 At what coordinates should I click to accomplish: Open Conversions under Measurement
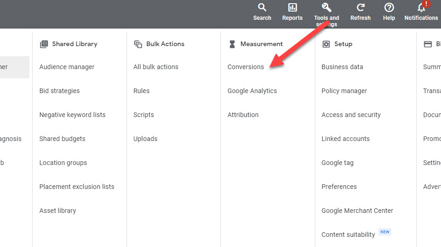(x=246, y=67)
